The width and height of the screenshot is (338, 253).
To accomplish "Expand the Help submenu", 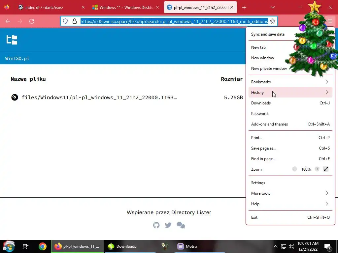I will 290,204.
